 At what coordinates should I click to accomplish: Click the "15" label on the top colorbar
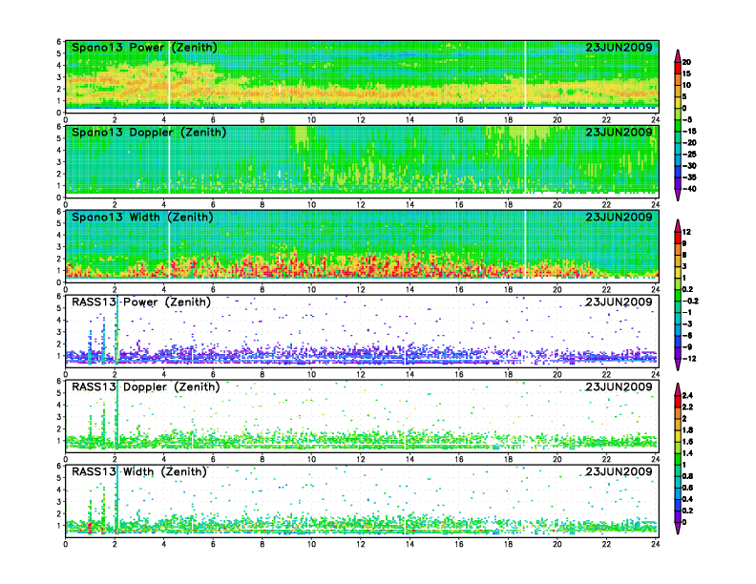686,73
